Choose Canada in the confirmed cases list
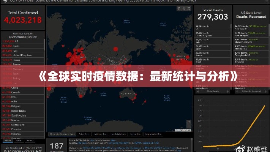The height and width of the screenshot is (152, 270). pyautogui.click(x=15, y=92)
